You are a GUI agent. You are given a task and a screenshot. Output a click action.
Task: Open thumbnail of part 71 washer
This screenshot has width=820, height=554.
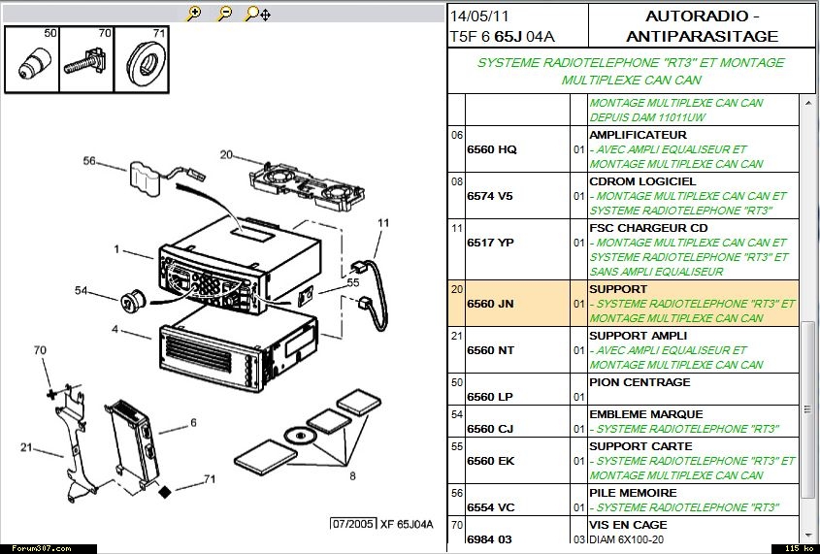(x=143, y=60)
